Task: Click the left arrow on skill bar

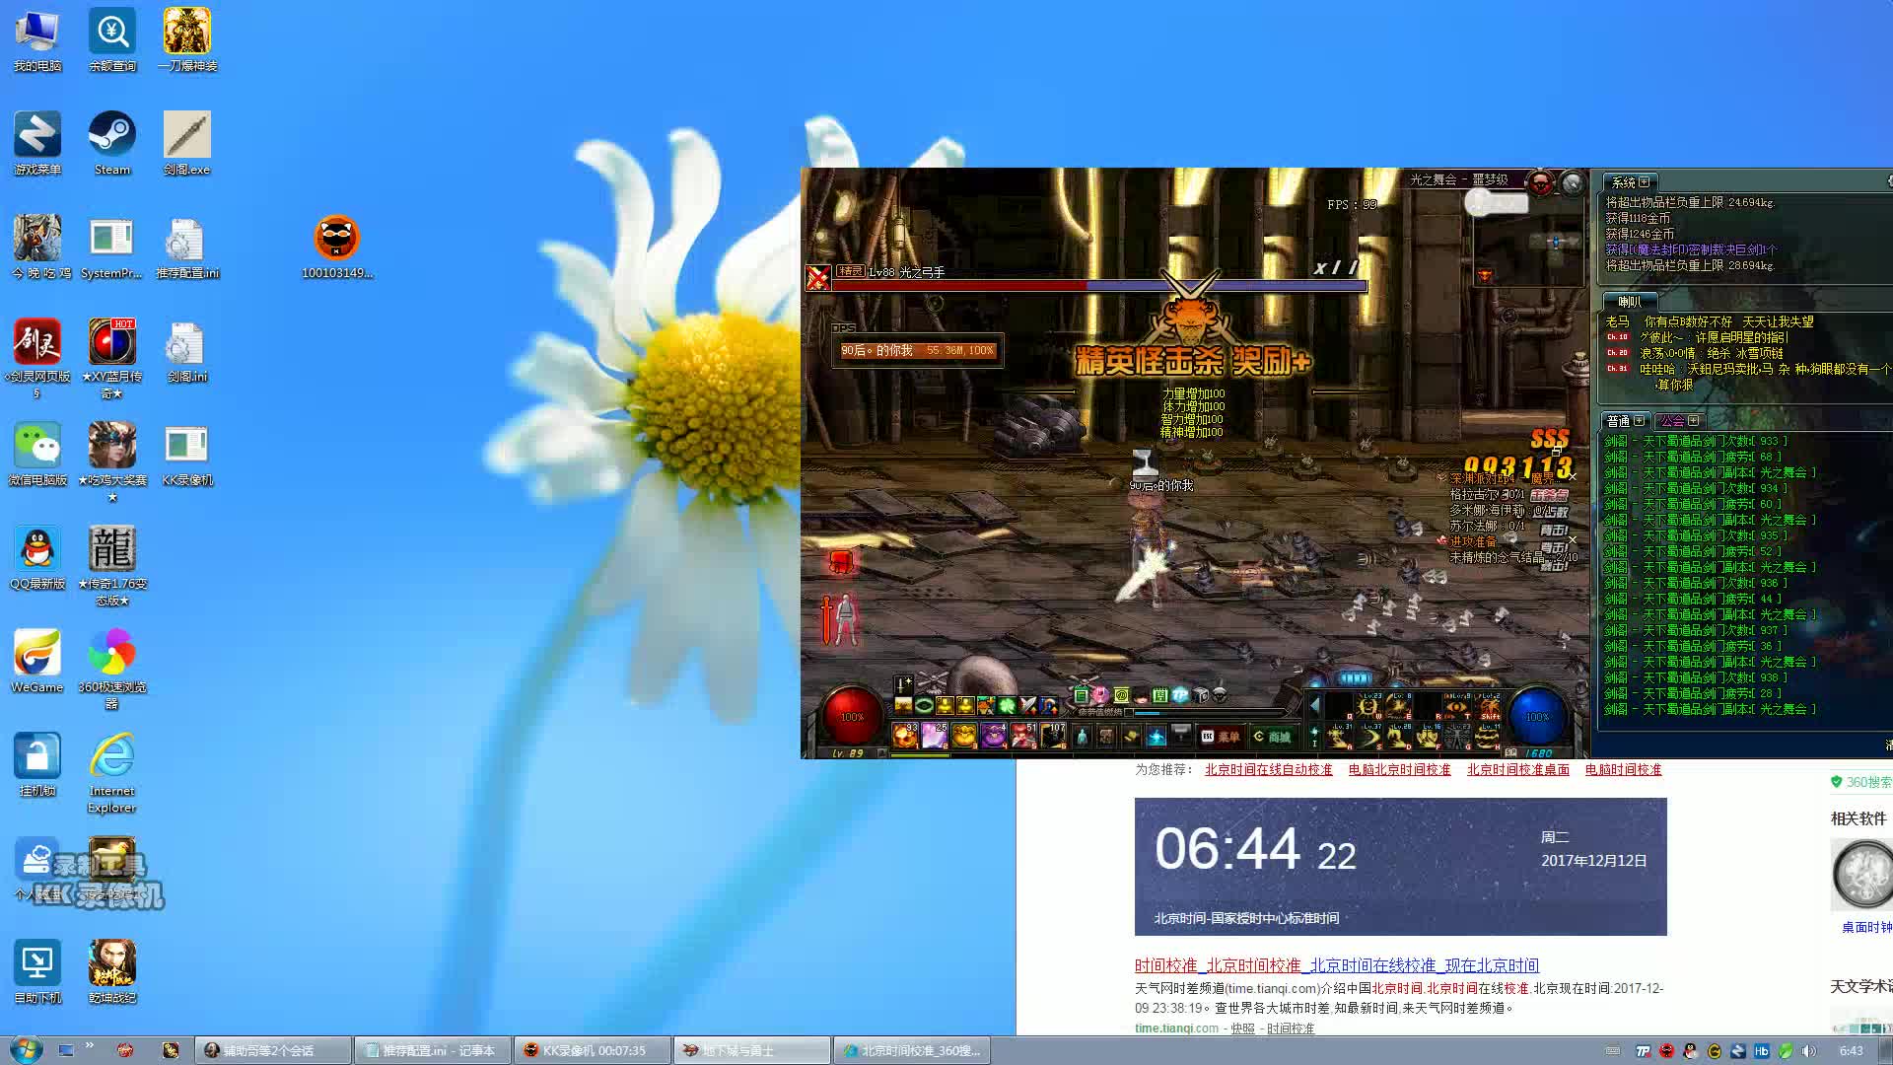Action: (1314, 705)
